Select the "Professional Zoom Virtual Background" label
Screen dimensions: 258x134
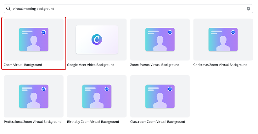(33, 122)
